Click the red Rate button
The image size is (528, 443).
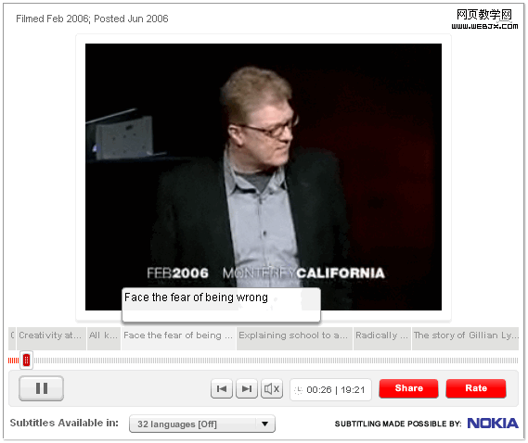click(x=476, y=388)
